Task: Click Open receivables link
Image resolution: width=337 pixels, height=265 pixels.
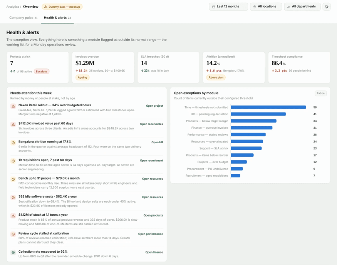Action: coord(151,124)
